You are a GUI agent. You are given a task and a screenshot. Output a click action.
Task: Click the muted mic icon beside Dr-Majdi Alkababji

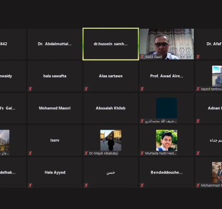tap(86, 153)
